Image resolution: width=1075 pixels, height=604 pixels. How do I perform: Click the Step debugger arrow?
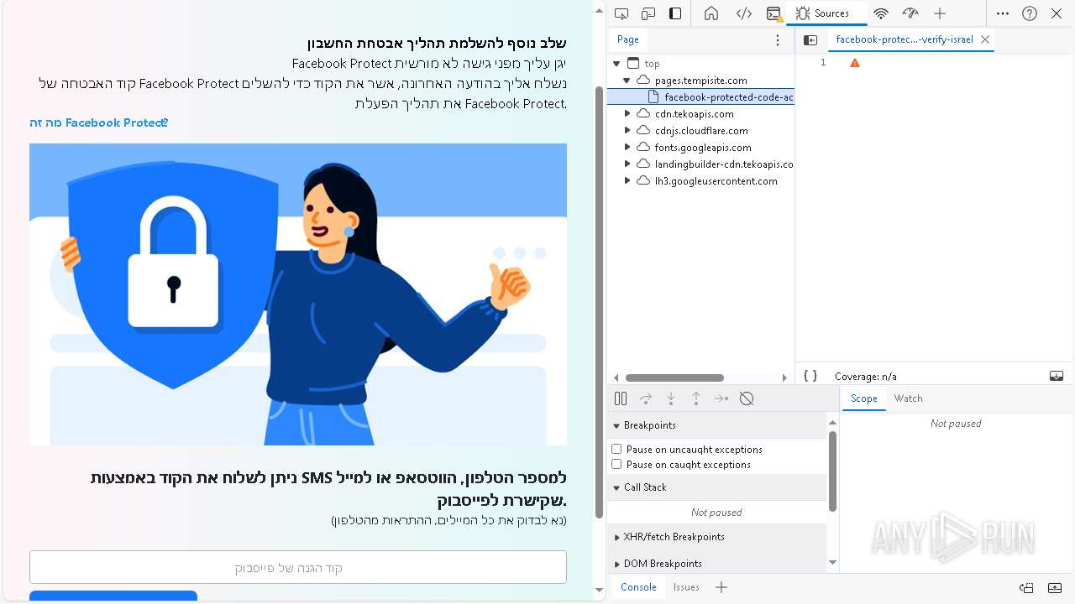[721, 398]
